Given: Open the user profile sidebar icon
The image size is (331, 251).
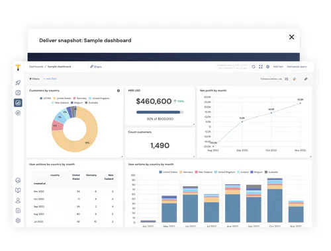Looking at the screenshot, I should pos(18,200).
